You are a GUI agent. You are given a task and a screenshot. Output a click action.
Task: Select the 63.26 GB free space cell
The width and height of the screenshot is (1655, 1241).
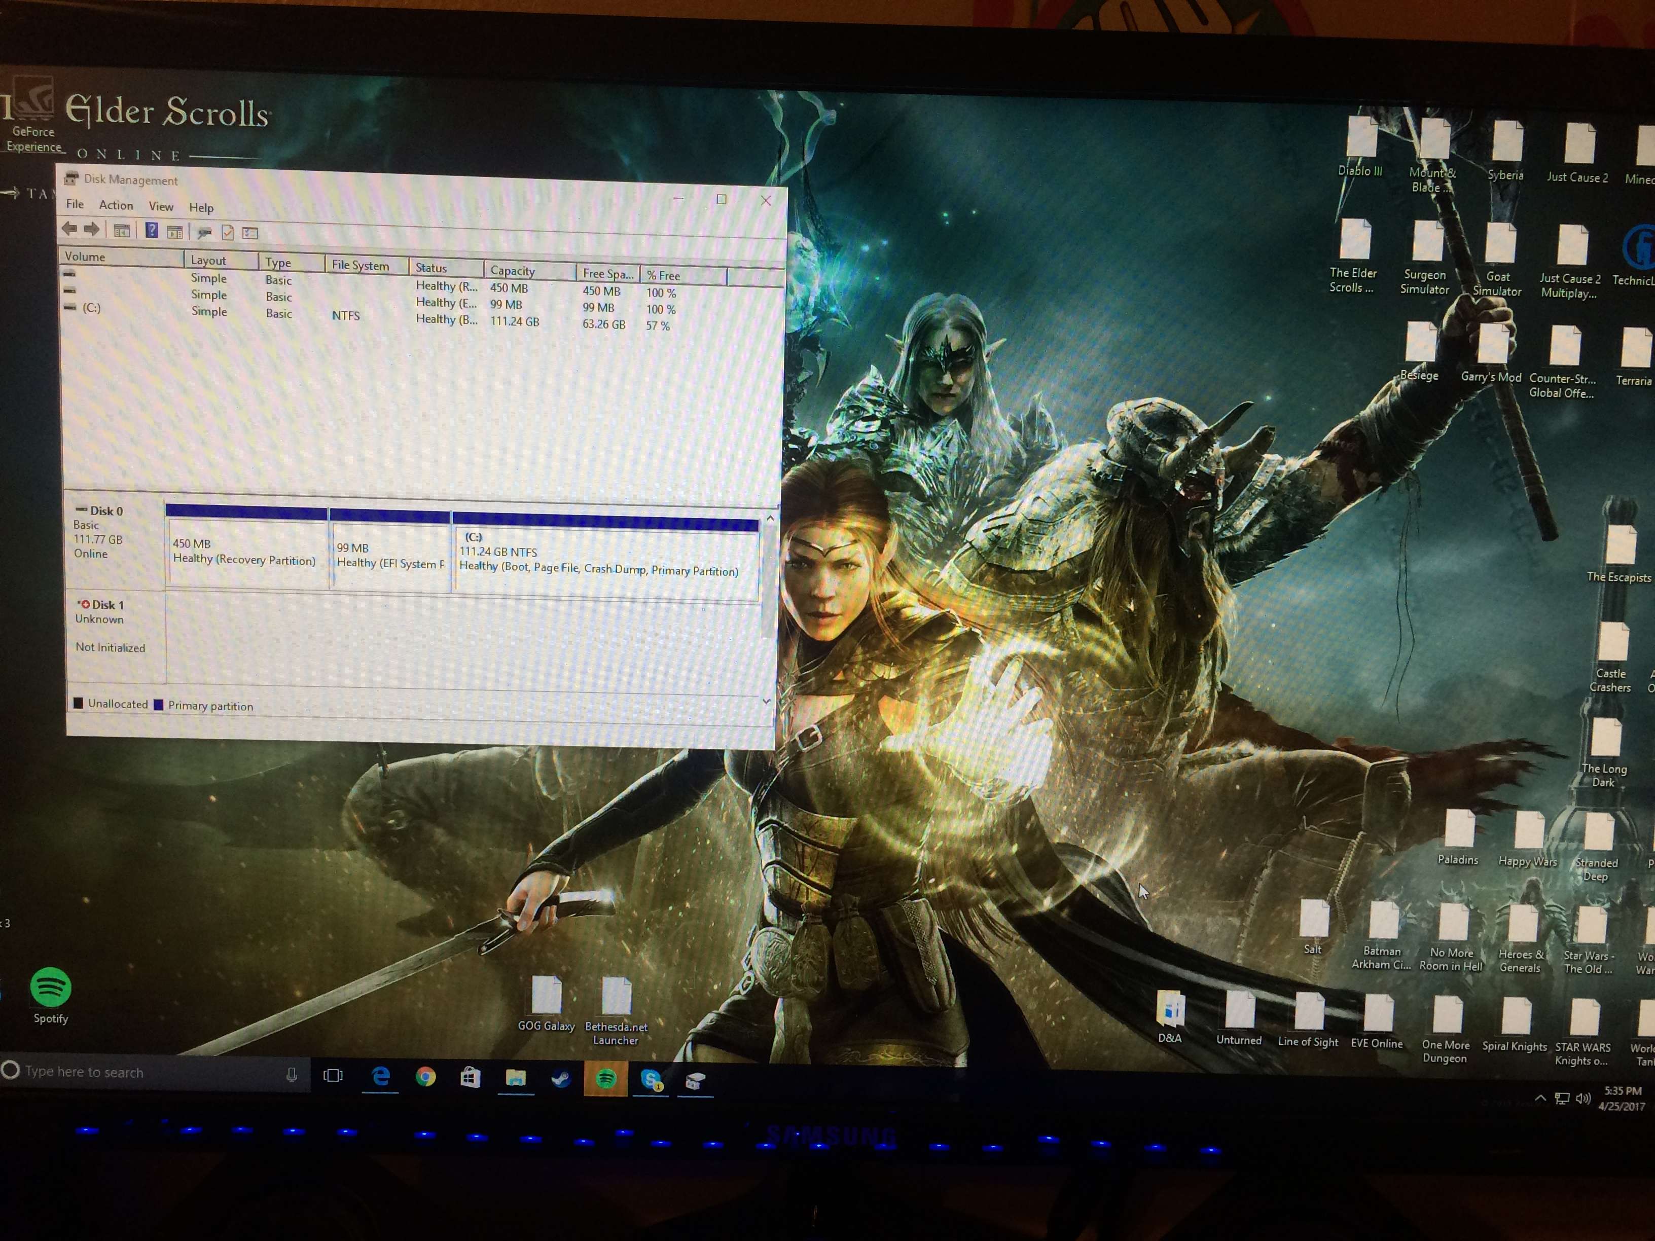coord(604,324)
